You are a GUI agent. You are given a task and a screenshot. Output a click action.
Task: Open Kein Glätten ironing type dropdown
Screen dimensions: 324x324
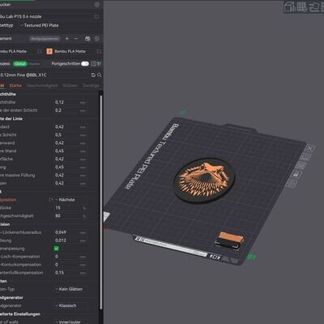[x=70, y=289]
